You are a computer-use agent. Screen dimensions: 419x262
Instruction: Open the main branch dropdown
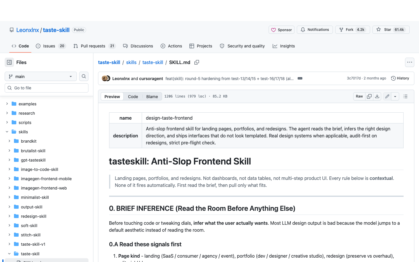(41, 76)
